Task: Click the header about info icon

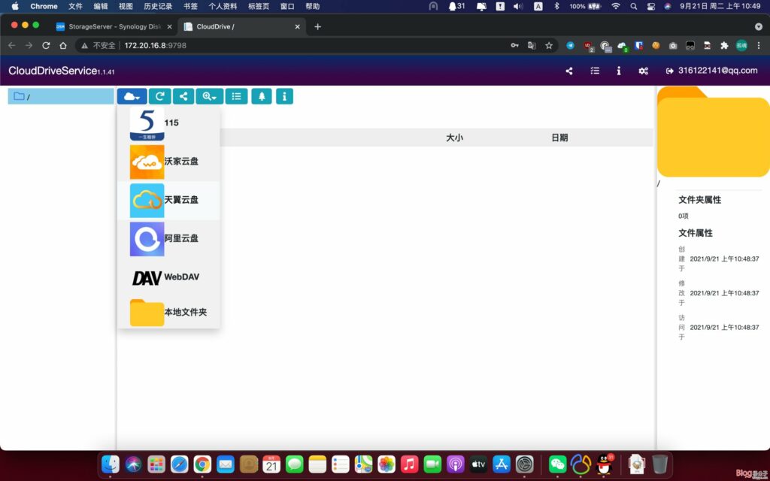Action: pos(619,71)
